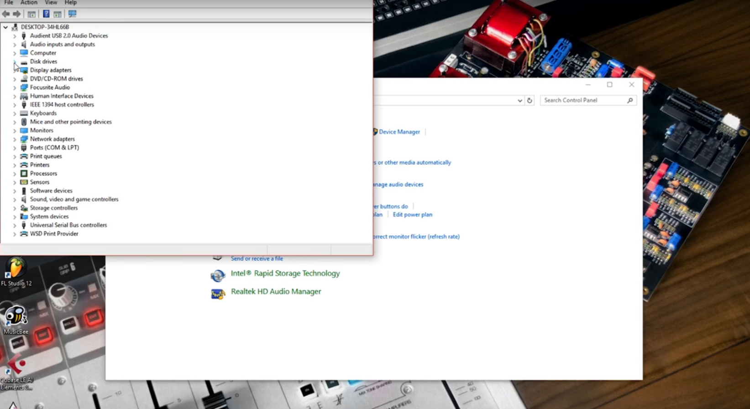Select the Processors chip icon

click(x=24, y=174)
